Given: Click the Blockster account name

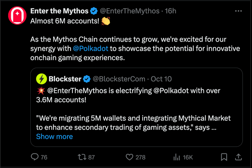Looking at the screenshot, I should [x=64, y=79].
